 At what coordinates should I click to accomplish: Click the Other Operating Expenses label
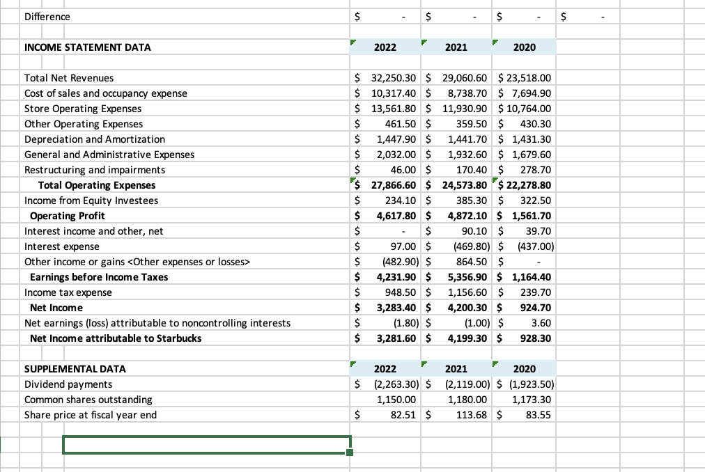[84, 124]
